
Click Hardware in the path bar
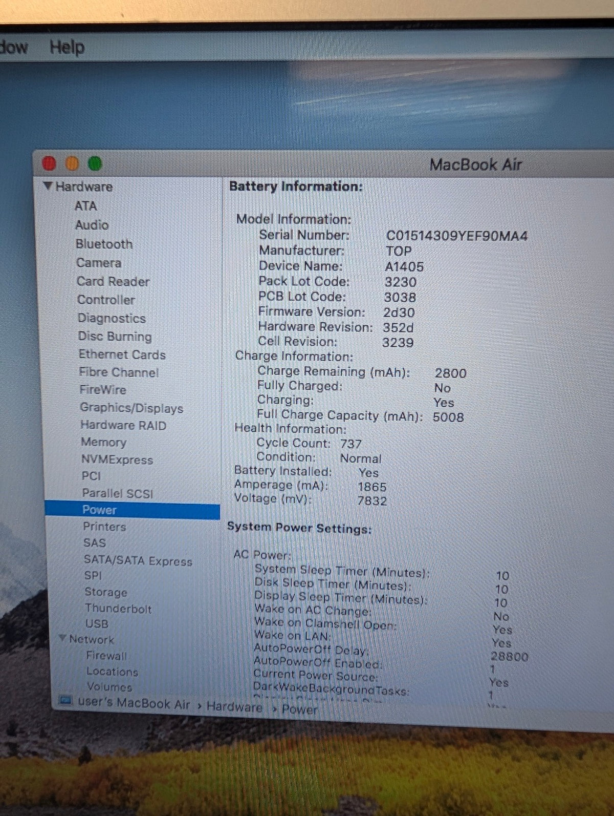[x=234, y=707]
